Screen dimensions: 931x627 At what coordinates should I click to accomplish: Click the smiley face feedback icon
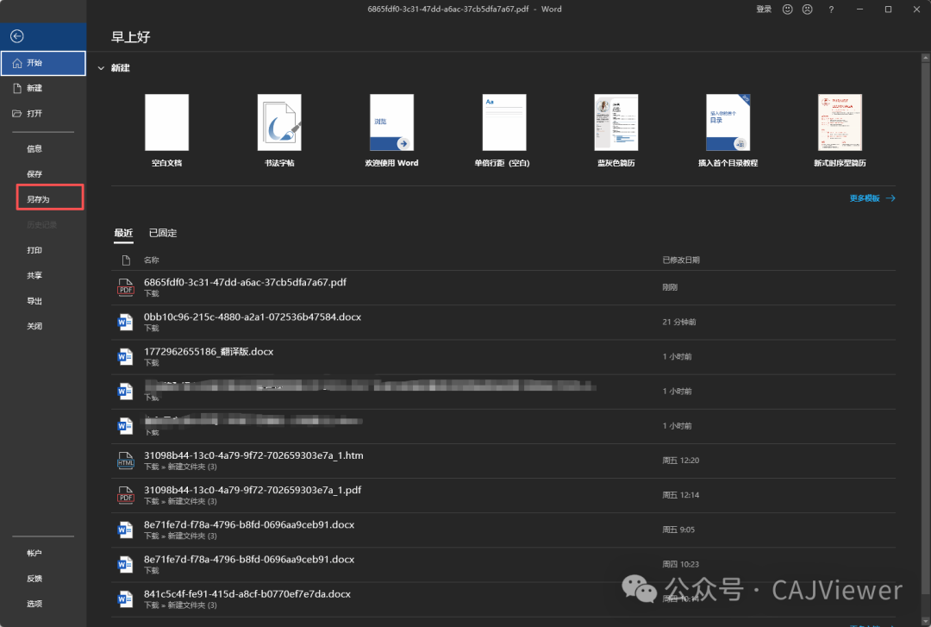787,9
